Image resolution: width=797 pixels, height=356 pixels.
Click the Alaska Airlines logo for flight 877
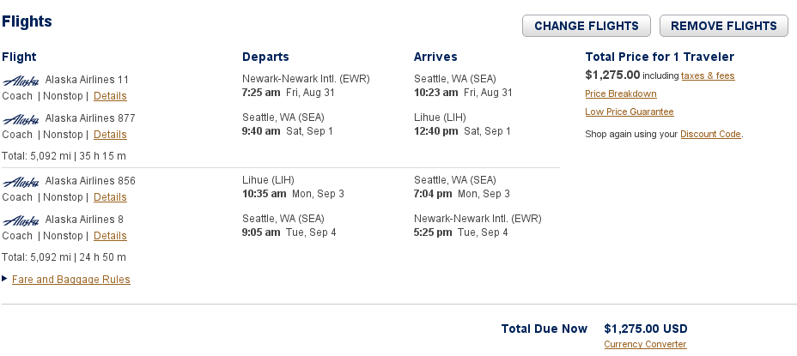21,118
